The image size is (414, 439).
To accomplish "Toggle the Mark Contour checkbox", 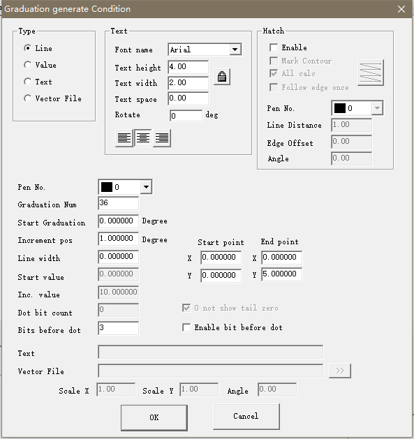I will pos(274,61).
